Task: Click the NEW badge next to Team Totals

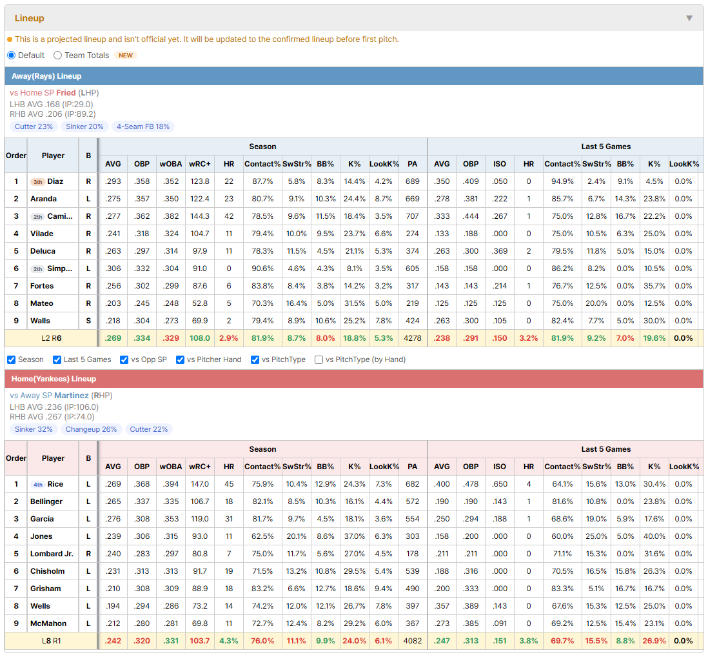Action: 126,55
